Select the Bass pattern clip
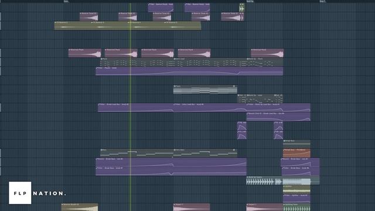The image size is (375, 211). (137, 153)
